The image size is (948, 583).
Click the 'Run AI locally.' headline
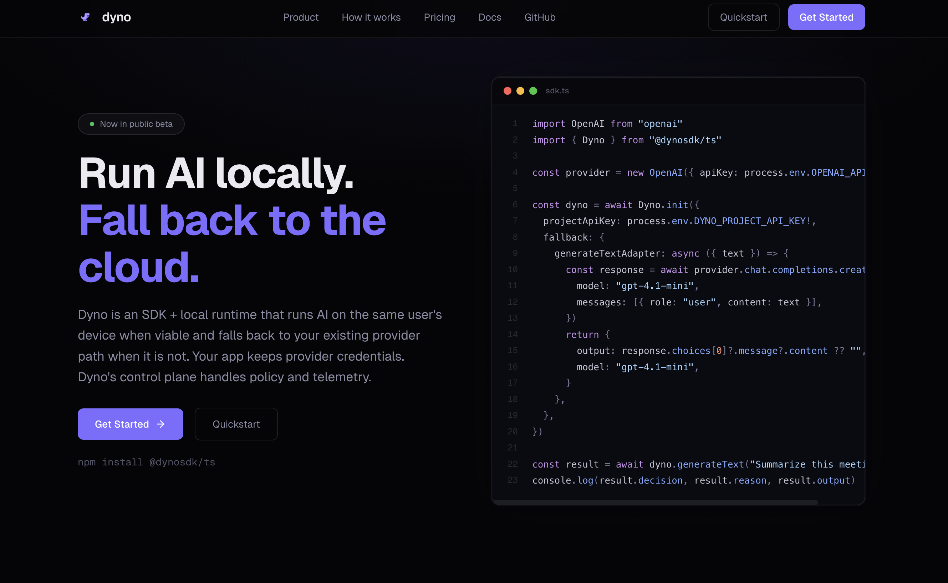216,173
